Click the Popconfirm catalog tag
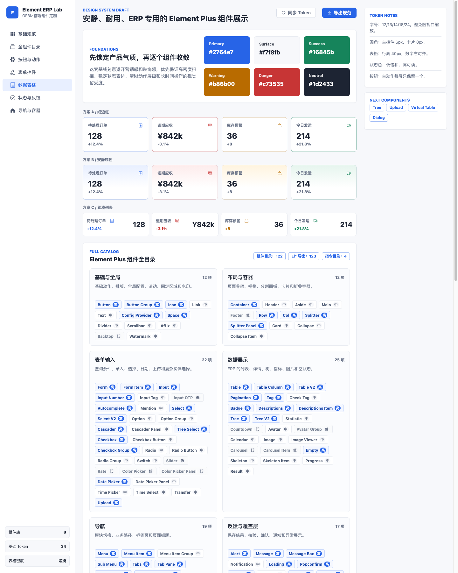The width and height of the screenshot is (458, 573). point(315,564)
